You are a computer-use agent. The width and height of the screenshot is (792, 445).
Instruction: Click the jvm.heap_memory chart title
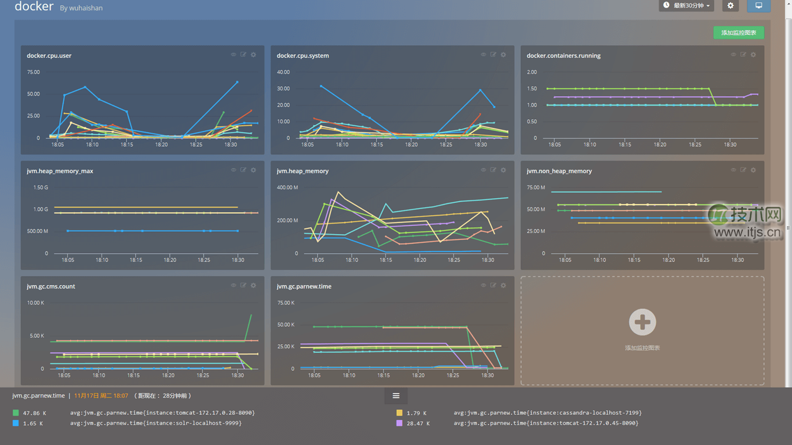303,171
